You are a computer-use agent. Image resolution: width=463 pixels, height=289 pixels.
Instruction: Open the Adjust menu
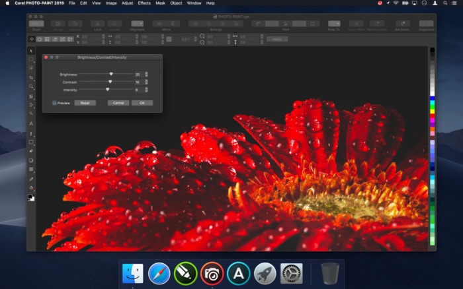[127, 3]
